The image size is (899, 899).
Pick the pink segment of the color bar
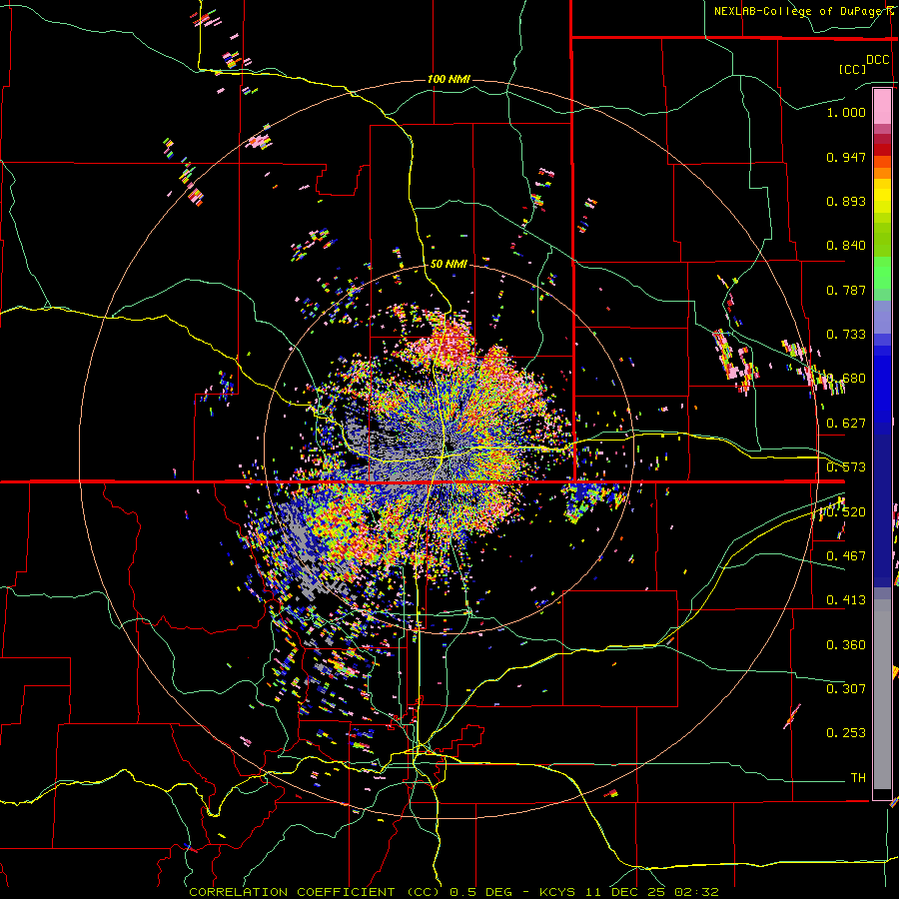click(882, 106)
